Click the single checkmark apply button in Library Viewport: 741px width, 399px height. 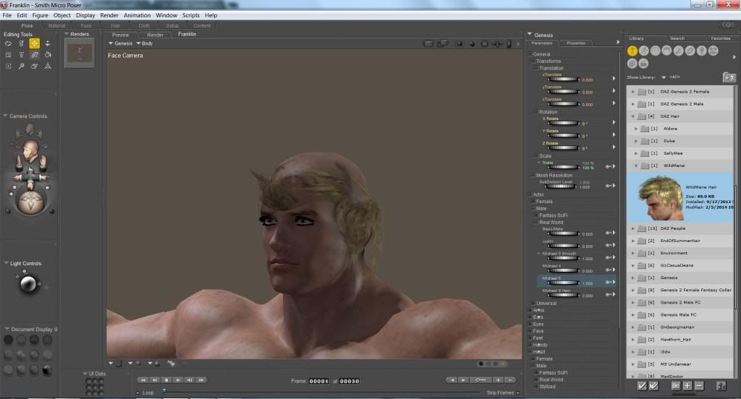click(641, 386)
